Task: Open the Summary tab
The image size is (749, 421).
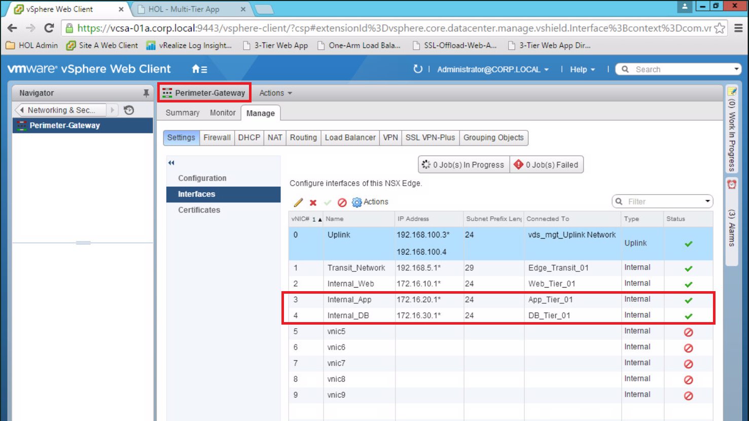Action: pyautogui.click(x=183, y=113)
